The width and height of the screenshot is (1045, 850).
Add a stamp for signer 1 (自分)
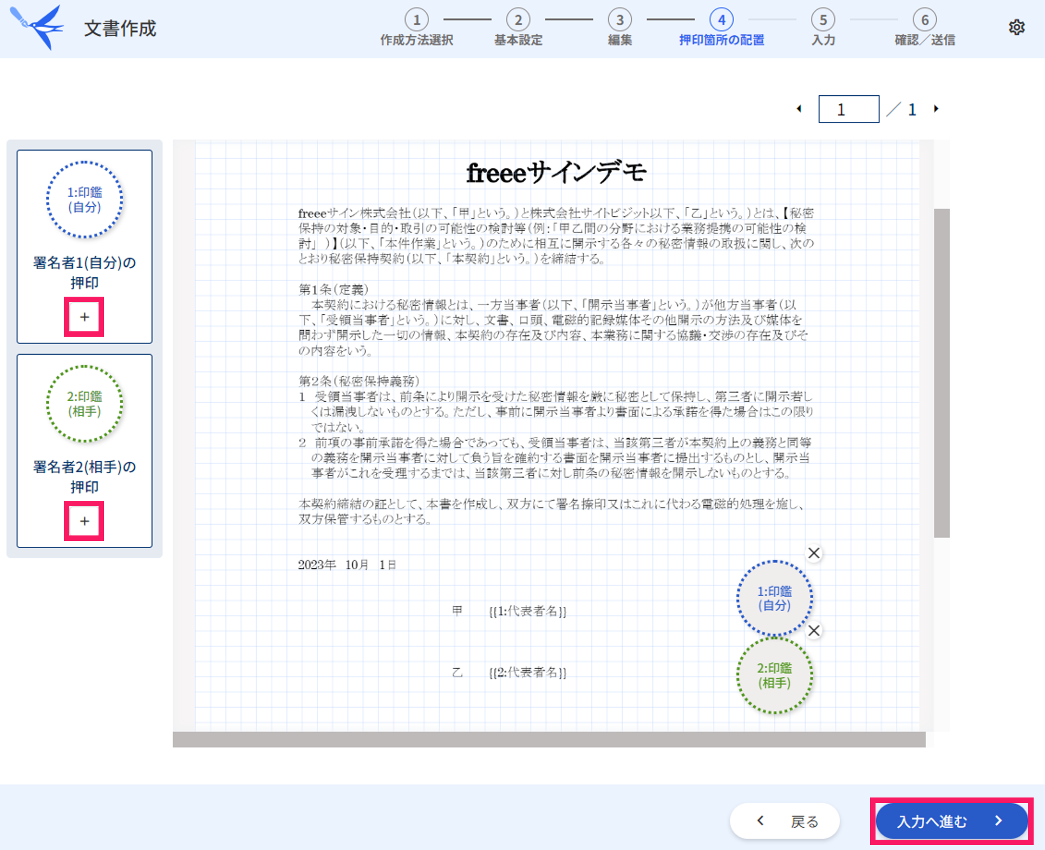click(x=84, y=317)
